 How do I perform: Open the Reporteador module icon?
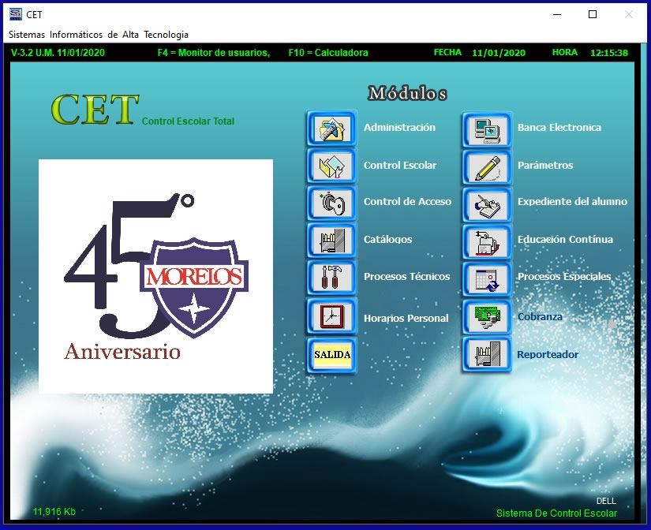[x=487, y=354]
